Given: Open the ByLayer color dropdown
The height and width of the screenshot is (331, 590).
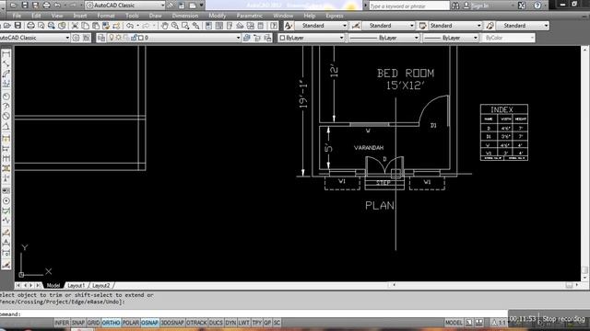Looking at the screenshot, I should pyautogui.click(x=312, y=38).
